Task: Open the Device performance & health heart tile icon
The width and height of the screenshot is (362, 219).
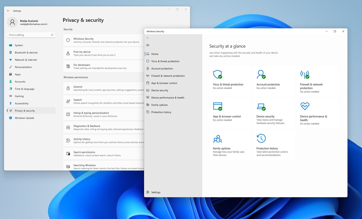Action: [x=305, y=106]
